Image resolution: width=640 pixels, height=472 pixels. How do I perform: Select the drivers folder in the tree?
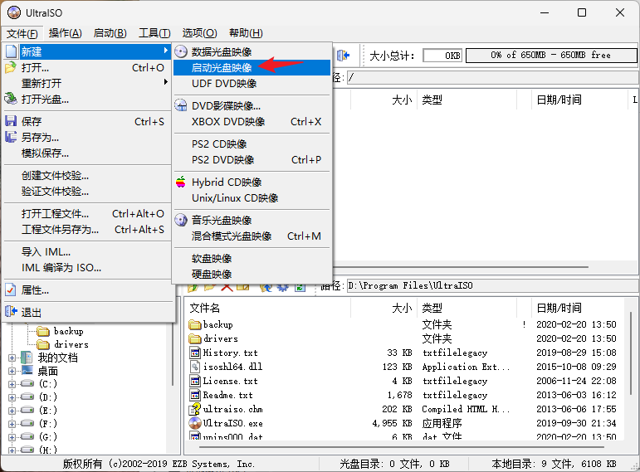coord(71,345)
